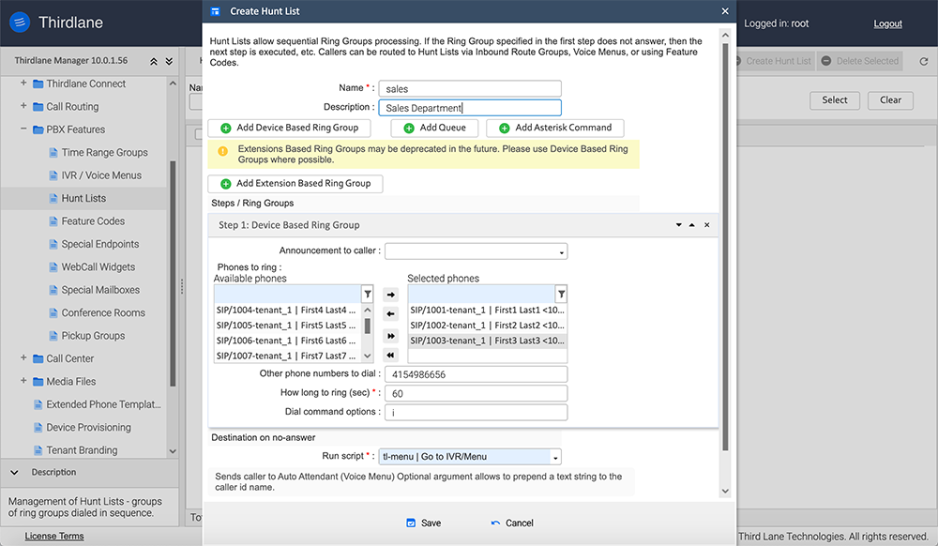Open the Run script dropdown
The image size is (938, 546).
coord(470,457)
